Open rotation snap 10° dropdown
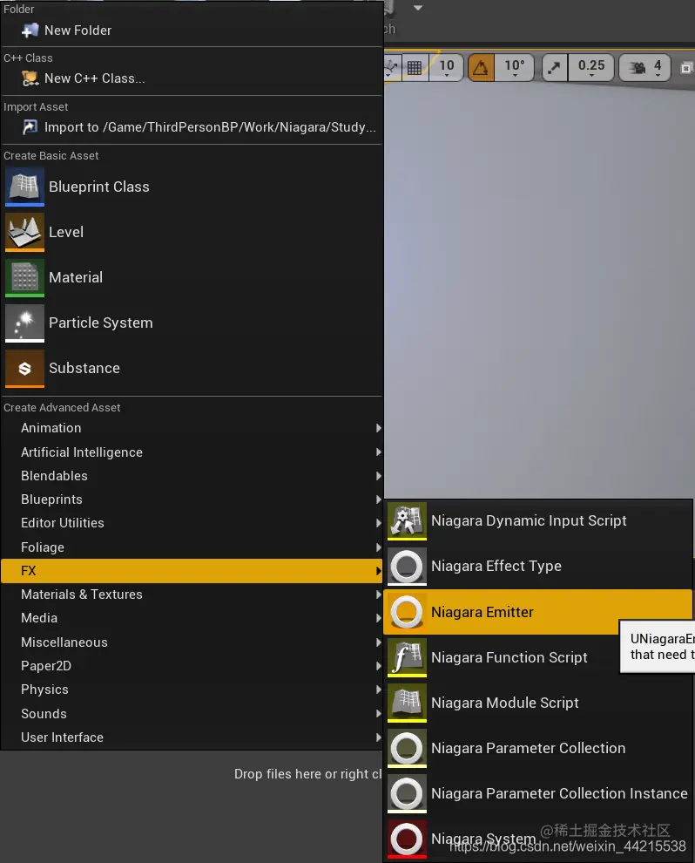 (515, 67)
